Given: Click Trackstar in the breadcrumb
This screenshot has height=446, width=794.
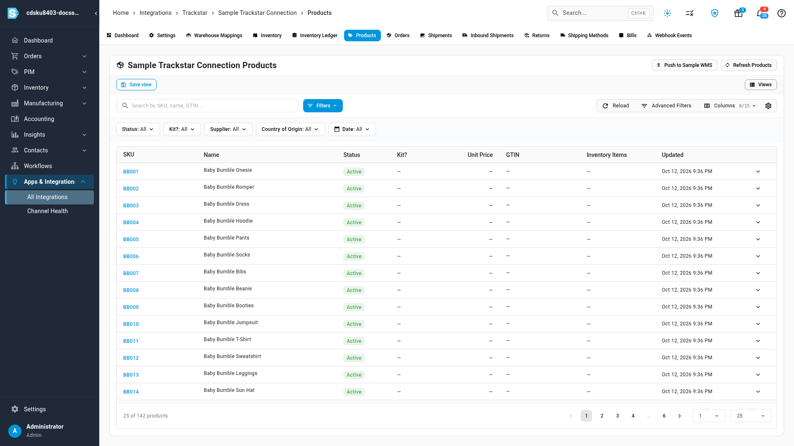Looking at the screenshot, I should tap(195, 13).
